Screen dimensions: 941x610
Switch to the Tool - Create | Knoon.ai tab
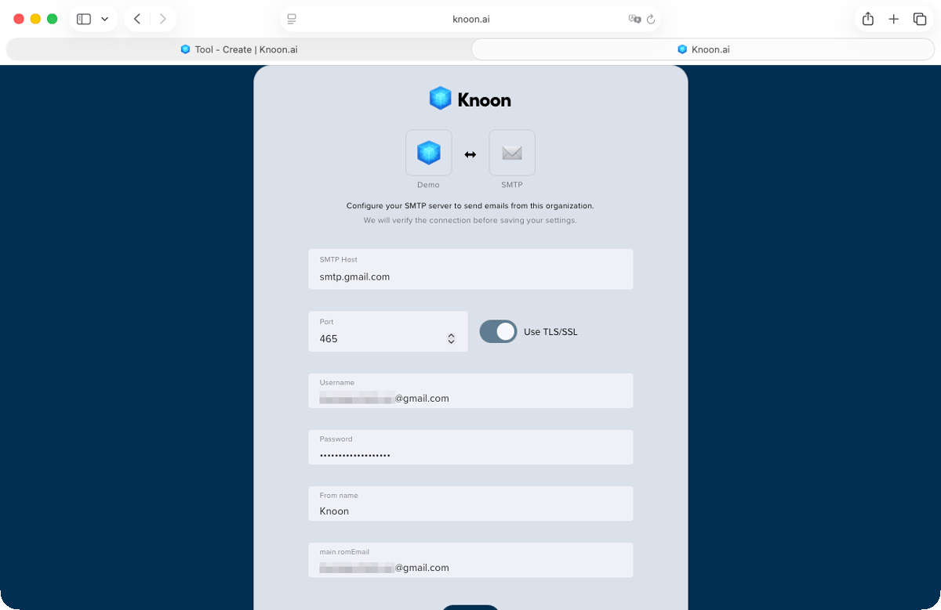[x=238, y=49]
